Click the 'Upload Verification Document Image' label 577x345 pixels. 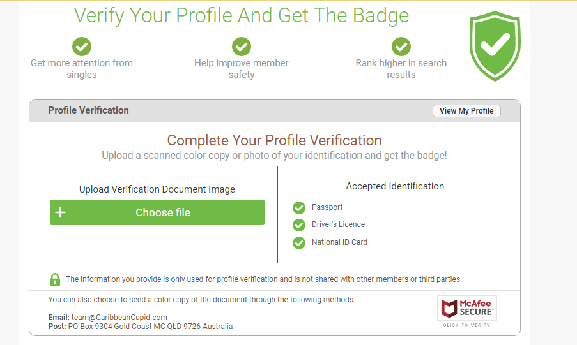(x=157, y=189)
